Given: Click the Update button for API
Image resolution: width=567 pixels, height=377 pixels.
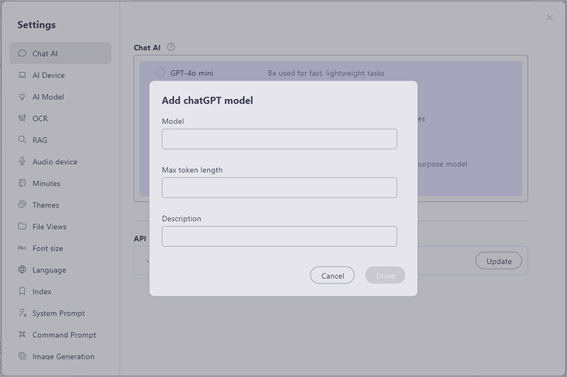Looking at the screenshot, I should pyautogui.click(x=498, y=261).
